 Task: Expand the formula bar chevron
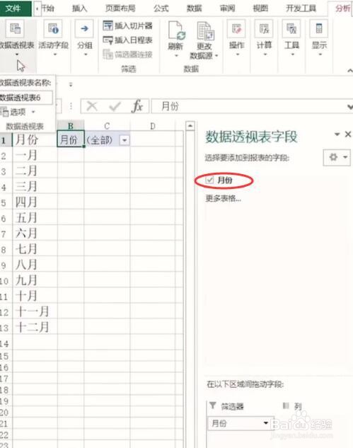(350, 107)
